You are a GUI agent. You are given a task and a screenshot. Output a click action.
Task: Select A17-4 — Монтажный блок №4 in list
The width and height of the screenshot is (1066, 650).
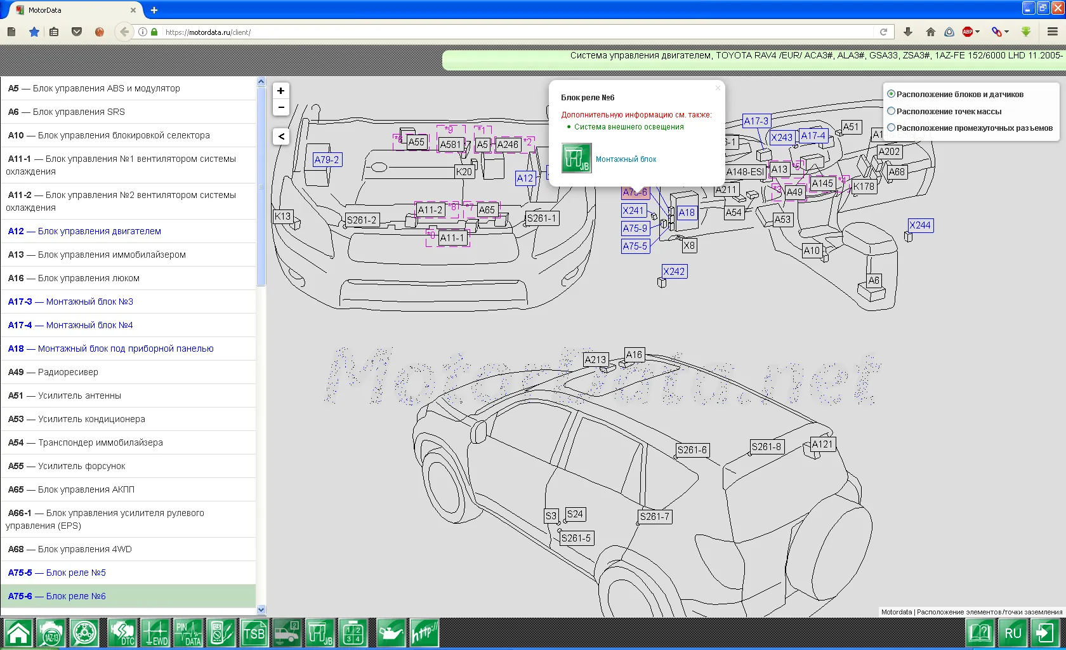(128, 325)
